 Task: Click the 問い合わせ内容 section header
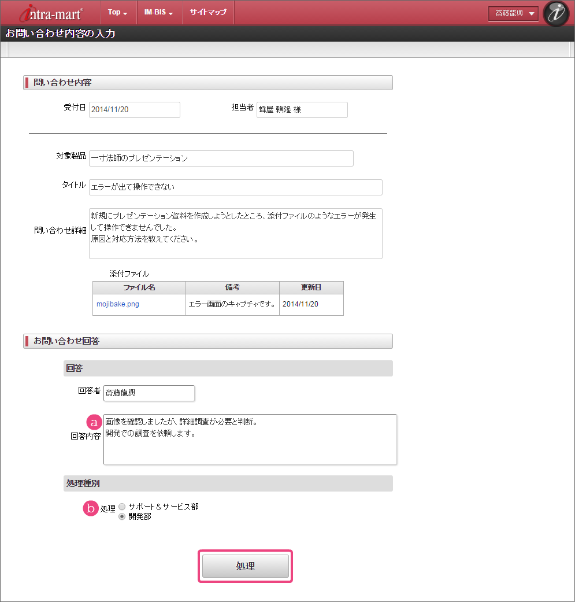coord(208,83)
